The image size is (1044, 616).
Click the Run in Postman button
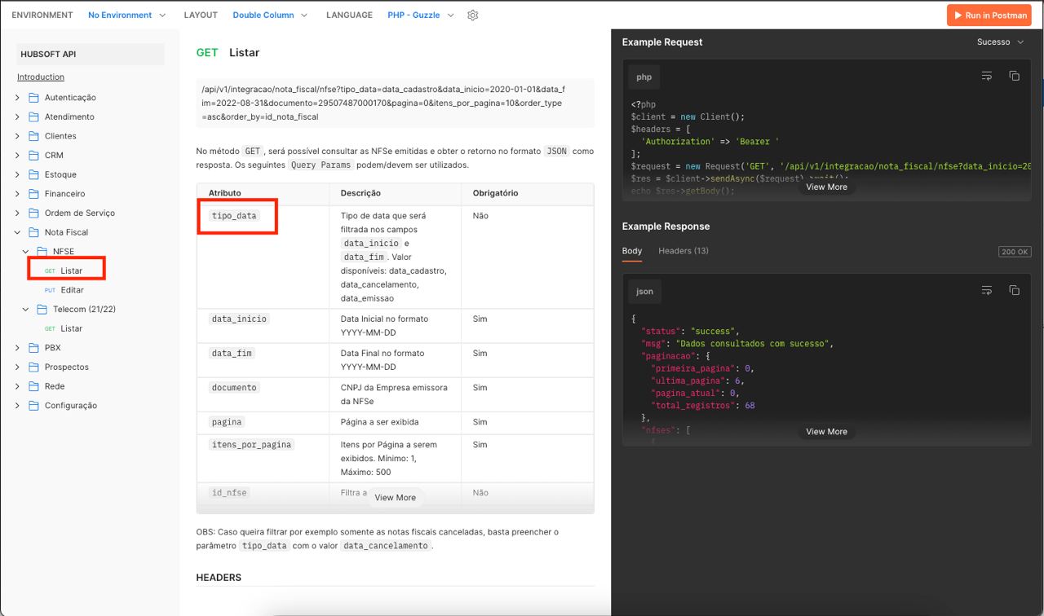tap(989, 15)
